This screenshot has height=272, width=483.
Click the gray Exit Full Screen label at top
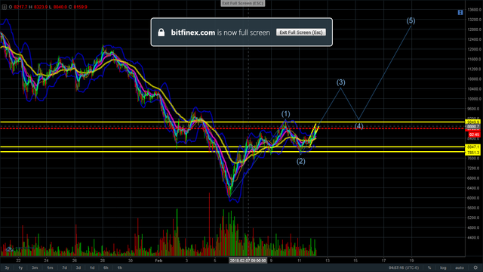[243, 3]
